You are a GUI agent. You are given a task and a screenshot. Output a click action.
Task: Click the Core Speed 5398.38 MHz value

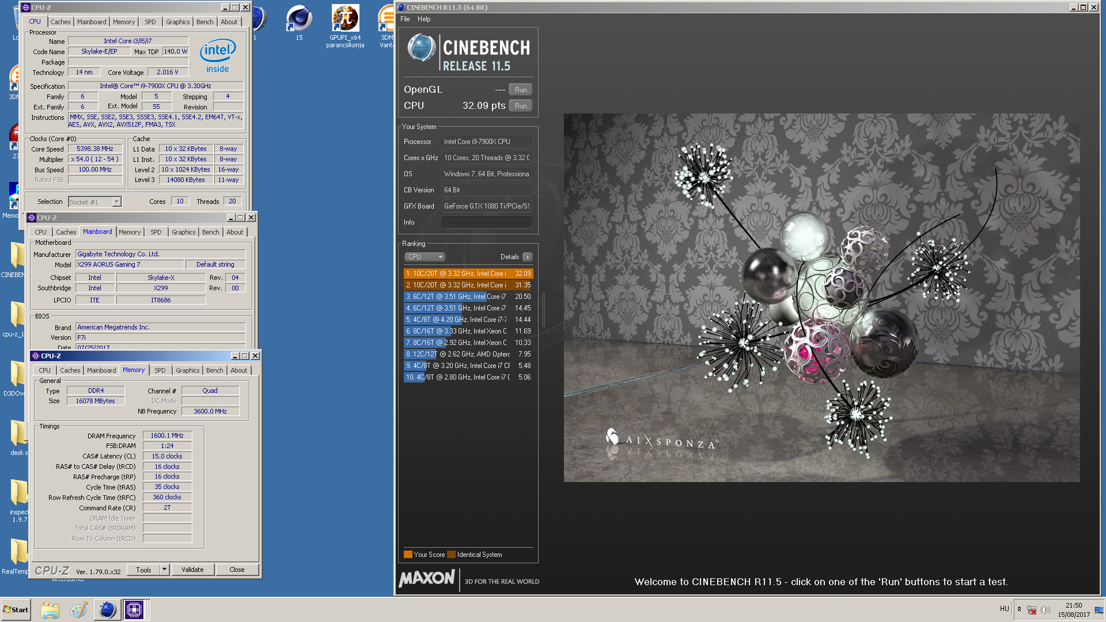pos(95,149)
